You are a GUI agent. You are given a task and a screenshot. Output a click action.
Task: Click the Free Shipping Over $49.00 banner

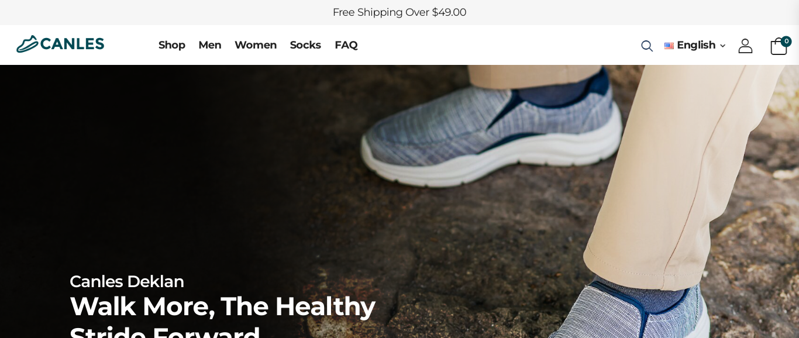click(399, 12)
